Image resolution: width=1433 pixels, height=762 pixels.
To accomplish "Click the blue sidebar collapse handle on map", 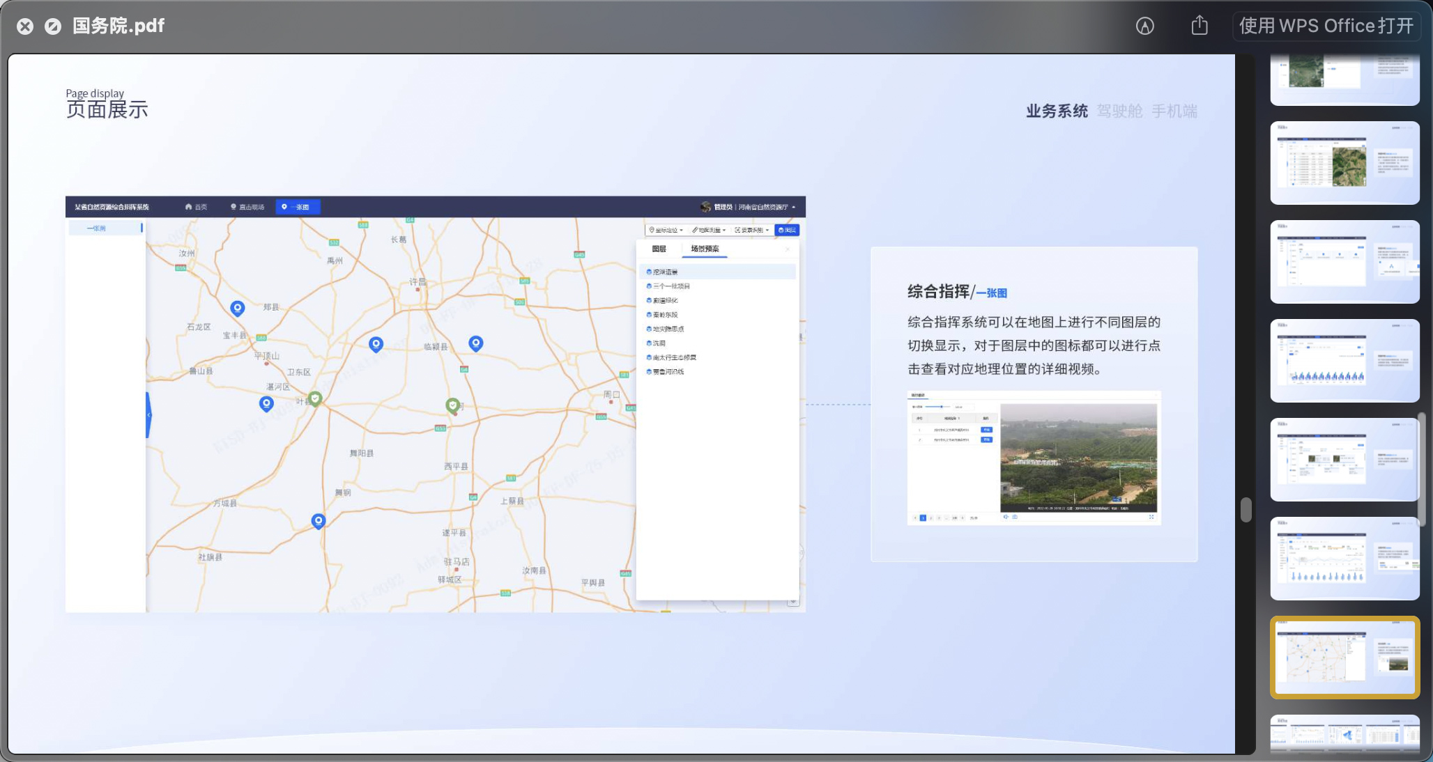I will pyautogui.click(x=148, y=415).
